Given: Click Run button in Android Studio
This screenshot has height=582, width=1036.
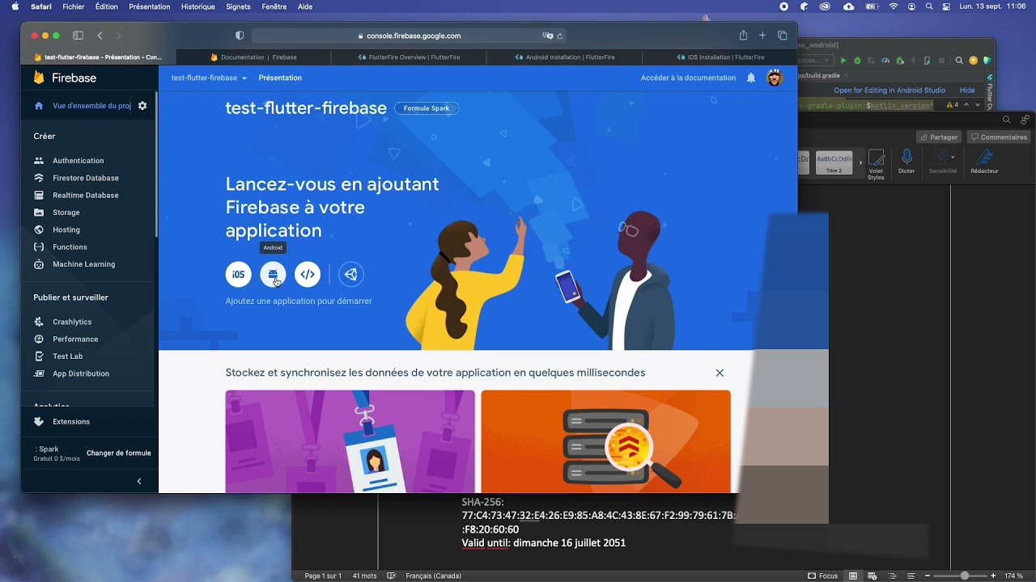Looking at the screenshot, I should coord(843,61).
